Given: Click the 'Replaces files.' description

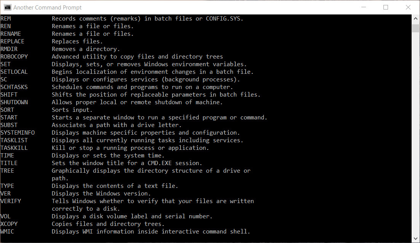Looking at the screenshot, I should [77, 41].
